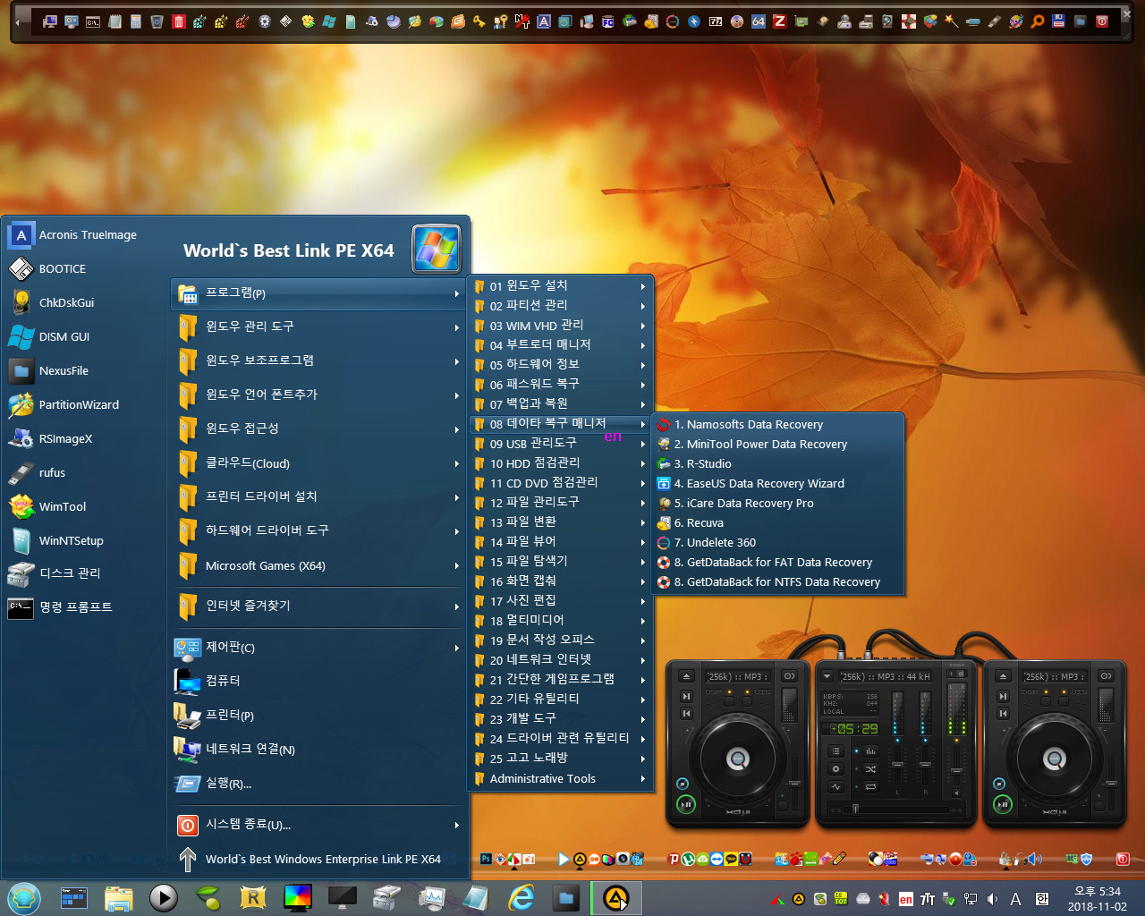Select 4. EaseUS Data Recovery Wizard
Viewport: 1145px width, 916px height.
(x=778, y=483)
